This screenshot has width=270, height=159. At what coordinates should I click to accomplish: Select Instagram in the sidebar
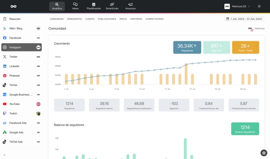coord(22,47)
